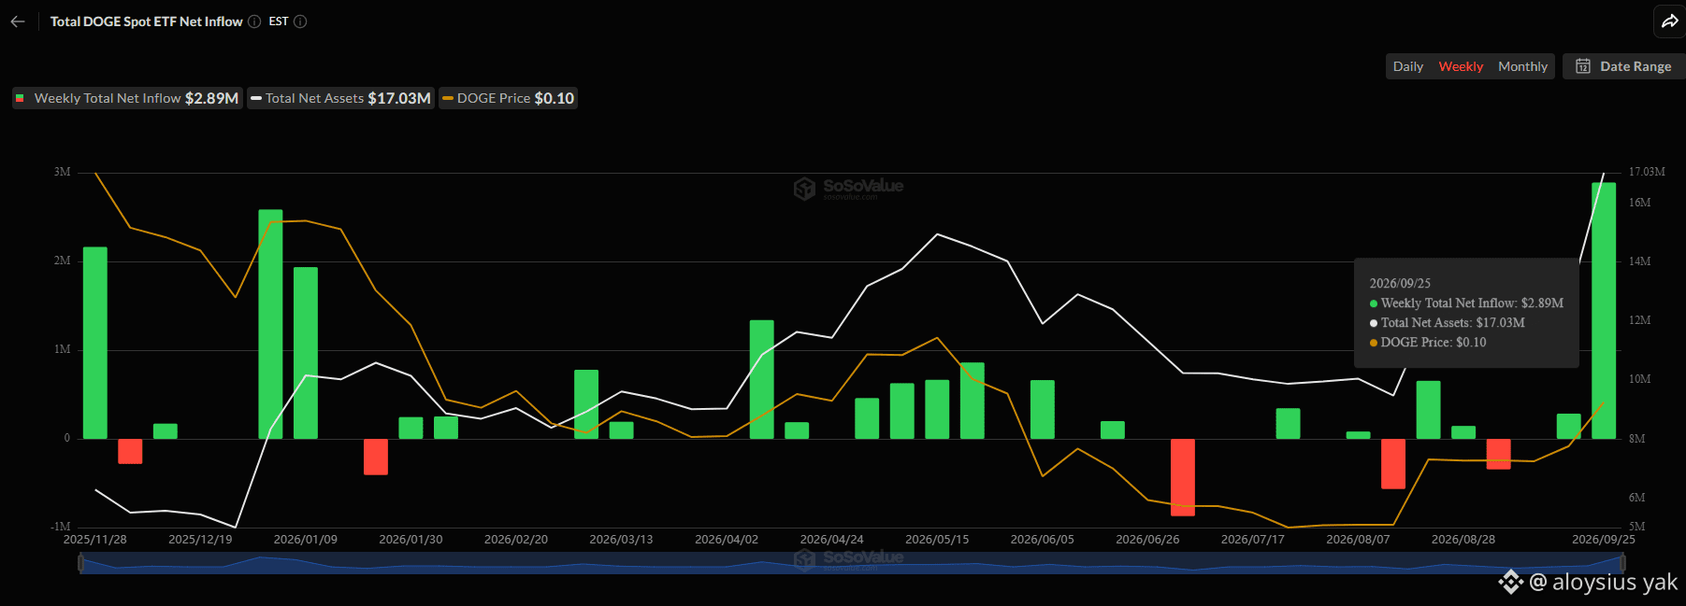The height and width of the screenshot is (606, 1686).
Task: Select the Weekly view tab
Action: (1461, 66)
